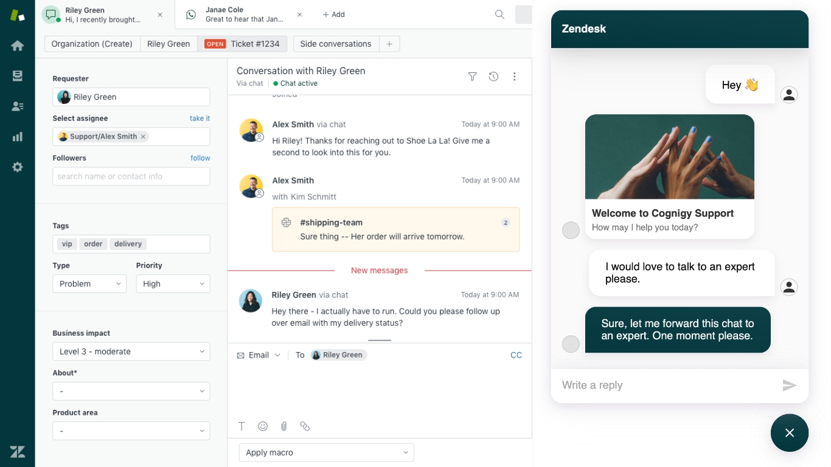Click the conversation filter icon
The height and width of the screenshot is (467, 831).
click(472, 77)
